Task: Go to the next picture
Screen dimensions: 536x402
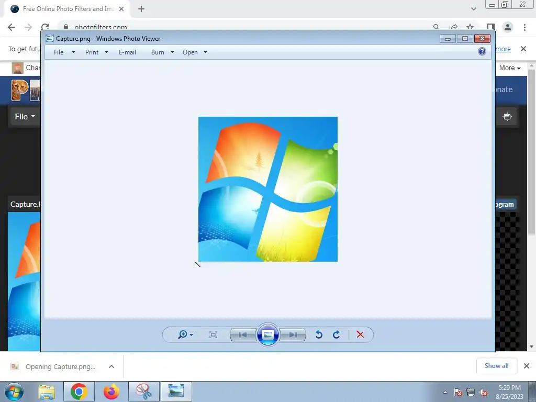Action: (x=293, y=334)
